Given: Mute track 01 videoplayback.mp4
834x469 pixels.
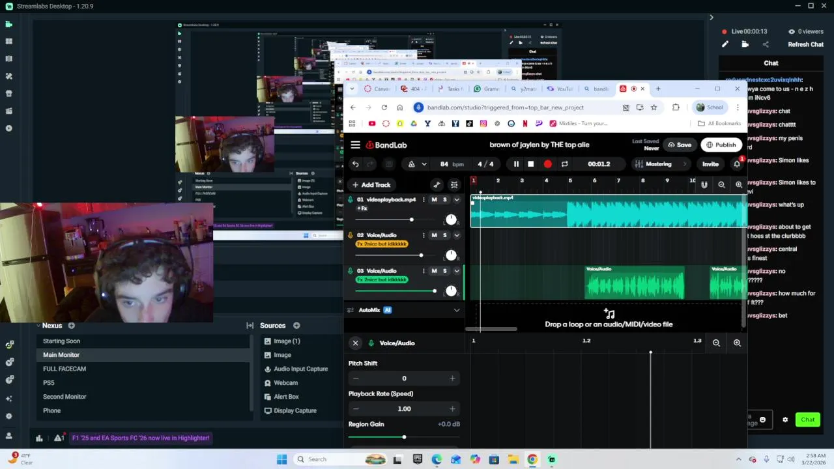Looking at the screenshot, I should (434, 199).
